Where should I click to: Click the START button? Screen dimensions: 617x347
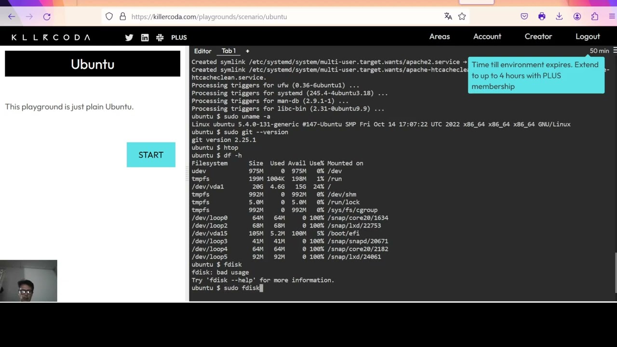[151, 155]
